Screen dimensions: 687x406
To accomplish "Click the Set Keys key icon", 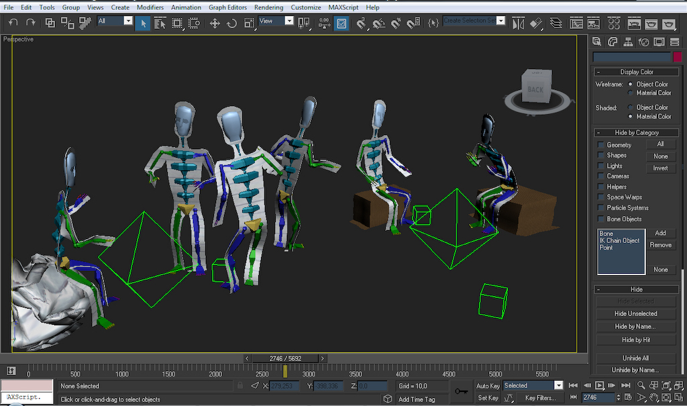I will pos(461,391).
